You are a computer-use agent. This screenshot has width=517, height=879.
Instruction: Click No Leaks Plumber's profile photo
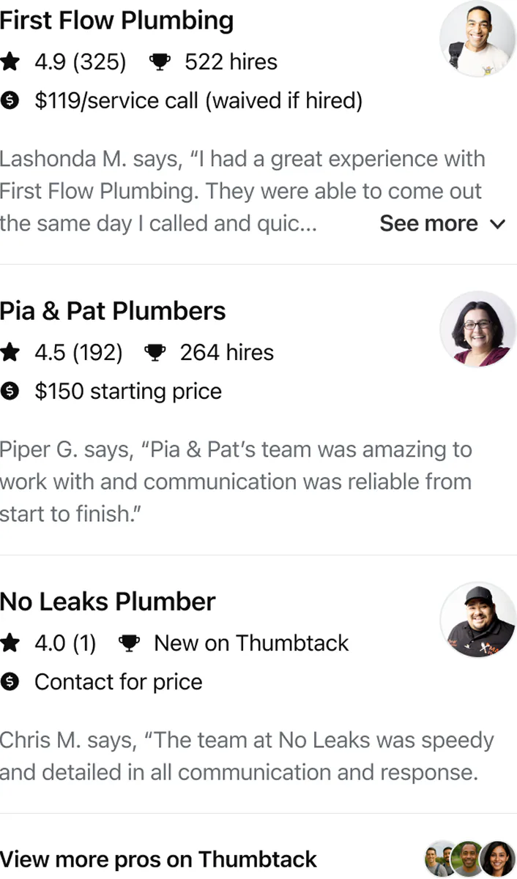point(477,620)
